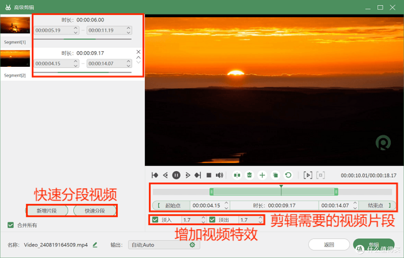Click the bracketed square icon
This screenshot has height=258, width=404.
[x=321, y=175]
